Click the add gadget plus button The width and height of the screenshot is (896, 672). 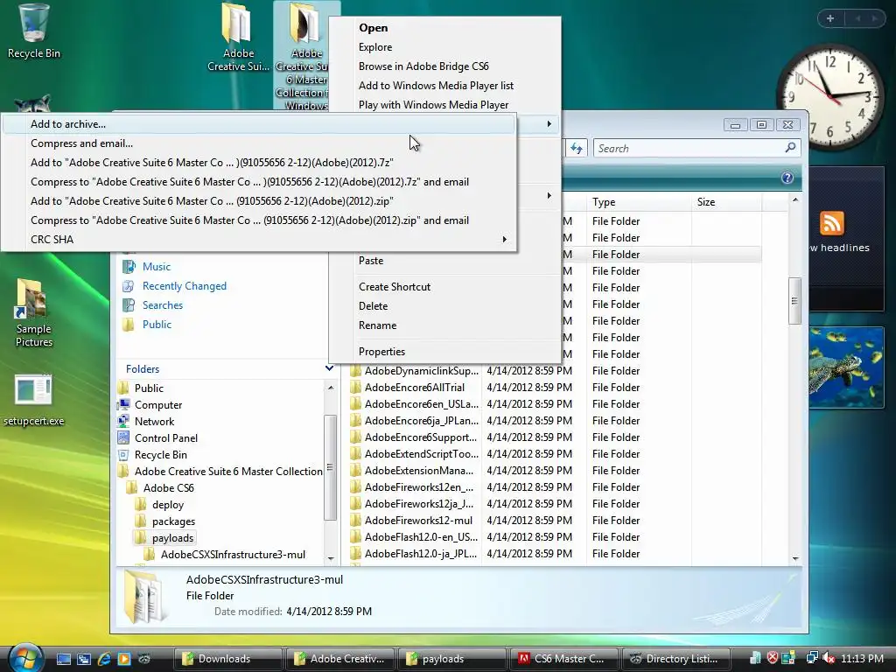point(830,18)
